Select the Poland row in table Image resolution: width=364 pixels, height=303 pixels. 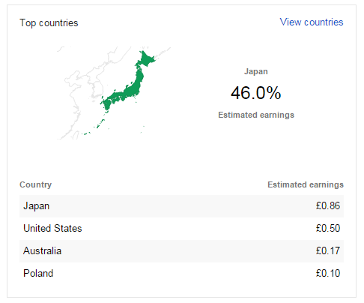[181, 274]
